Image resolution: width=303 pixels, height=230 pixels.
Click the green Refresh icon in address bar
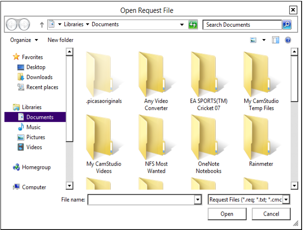click(x=193, y=24)
